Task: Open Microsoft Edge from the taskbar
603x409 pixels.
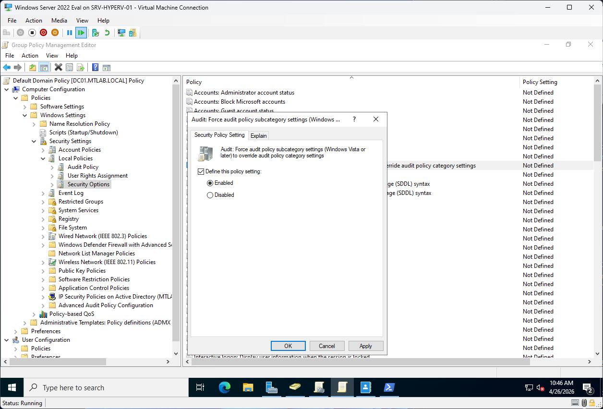Action: [x=225, y=387]
